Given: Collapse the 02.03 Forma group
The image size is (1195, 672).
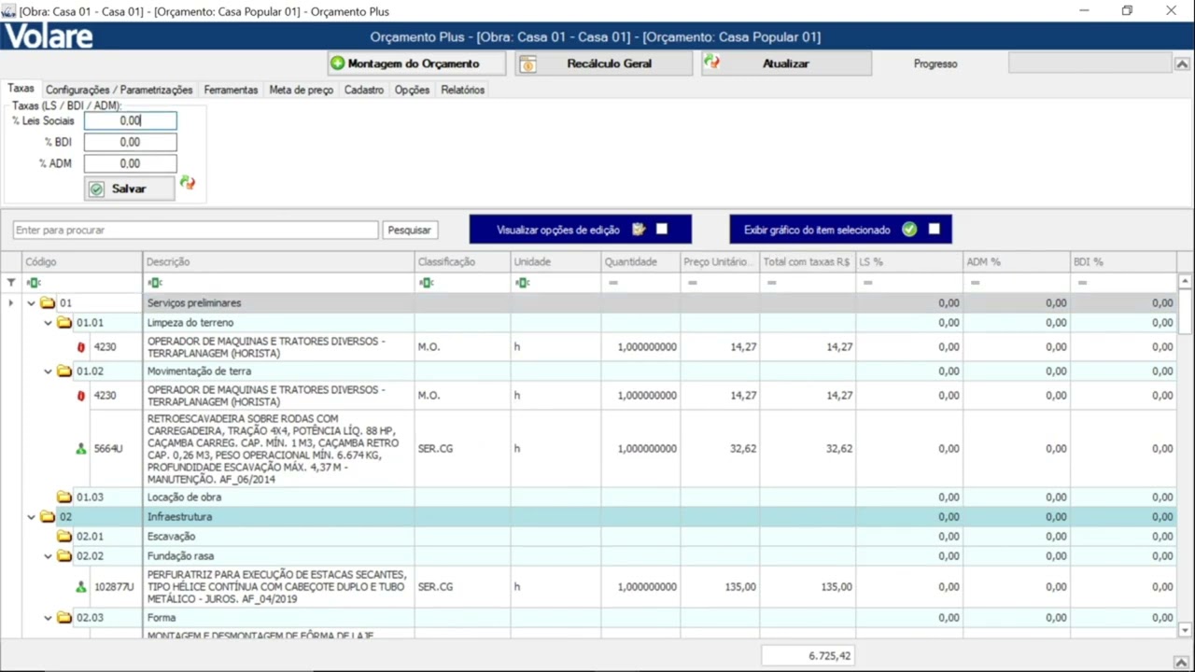Looking at the screenshot, I should tap(48, 617).
